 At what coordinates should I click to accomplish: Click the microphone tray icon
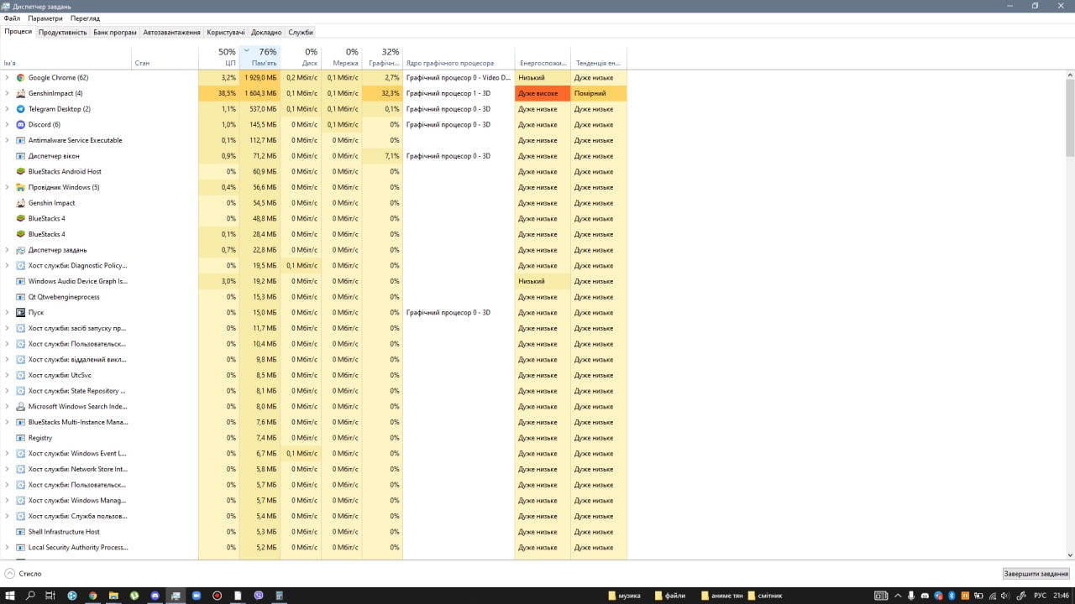911,596
